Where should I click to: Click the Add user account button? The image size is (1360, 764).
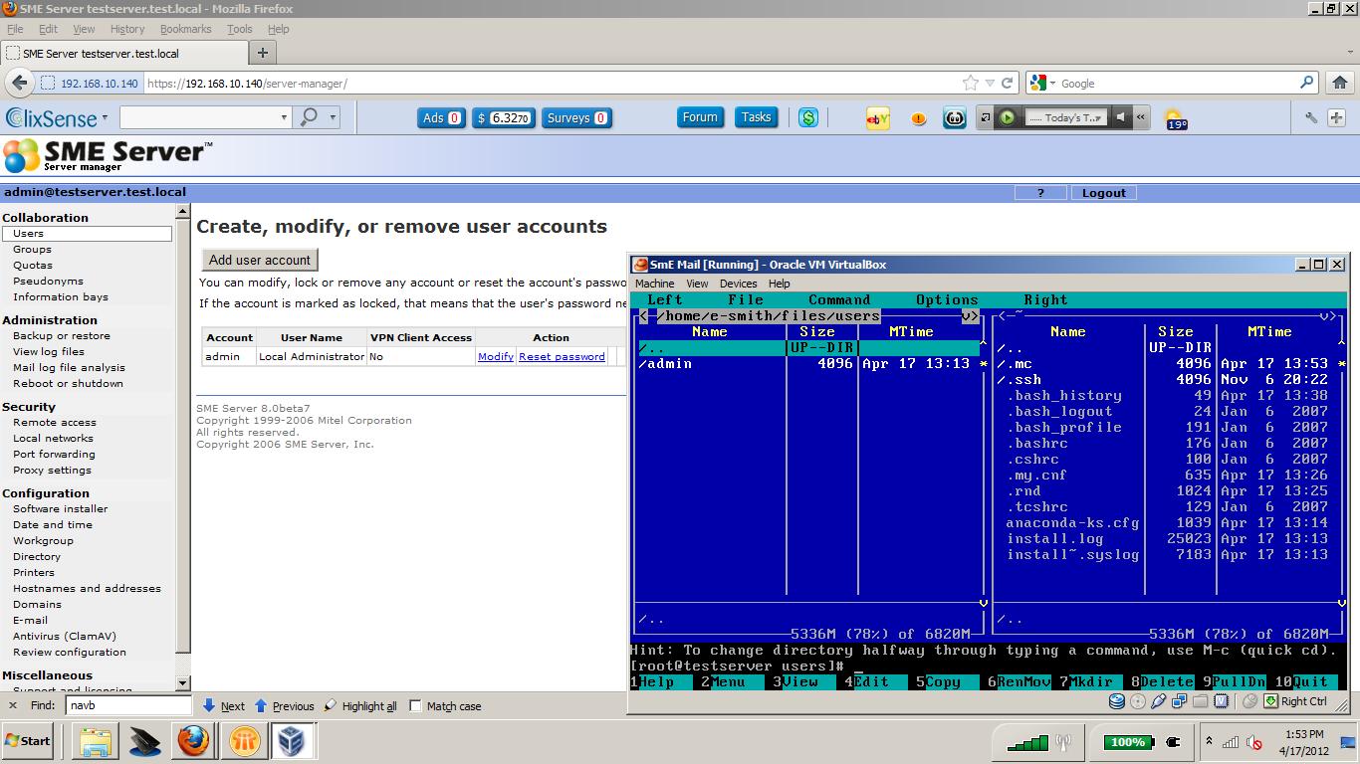(259, 260)
